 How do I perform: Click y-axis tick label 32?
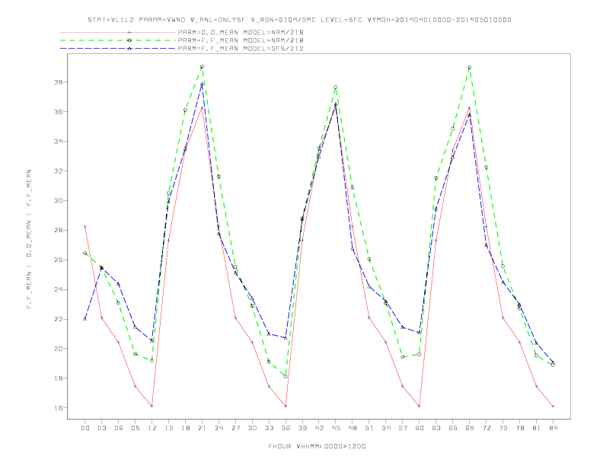tap(58, 171)
